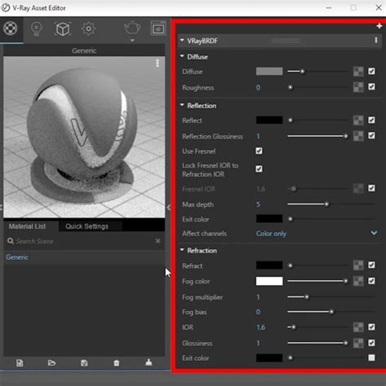386x386 pixels.
Task: Click the teapot render icon
Action: click(x=132, y=29)
